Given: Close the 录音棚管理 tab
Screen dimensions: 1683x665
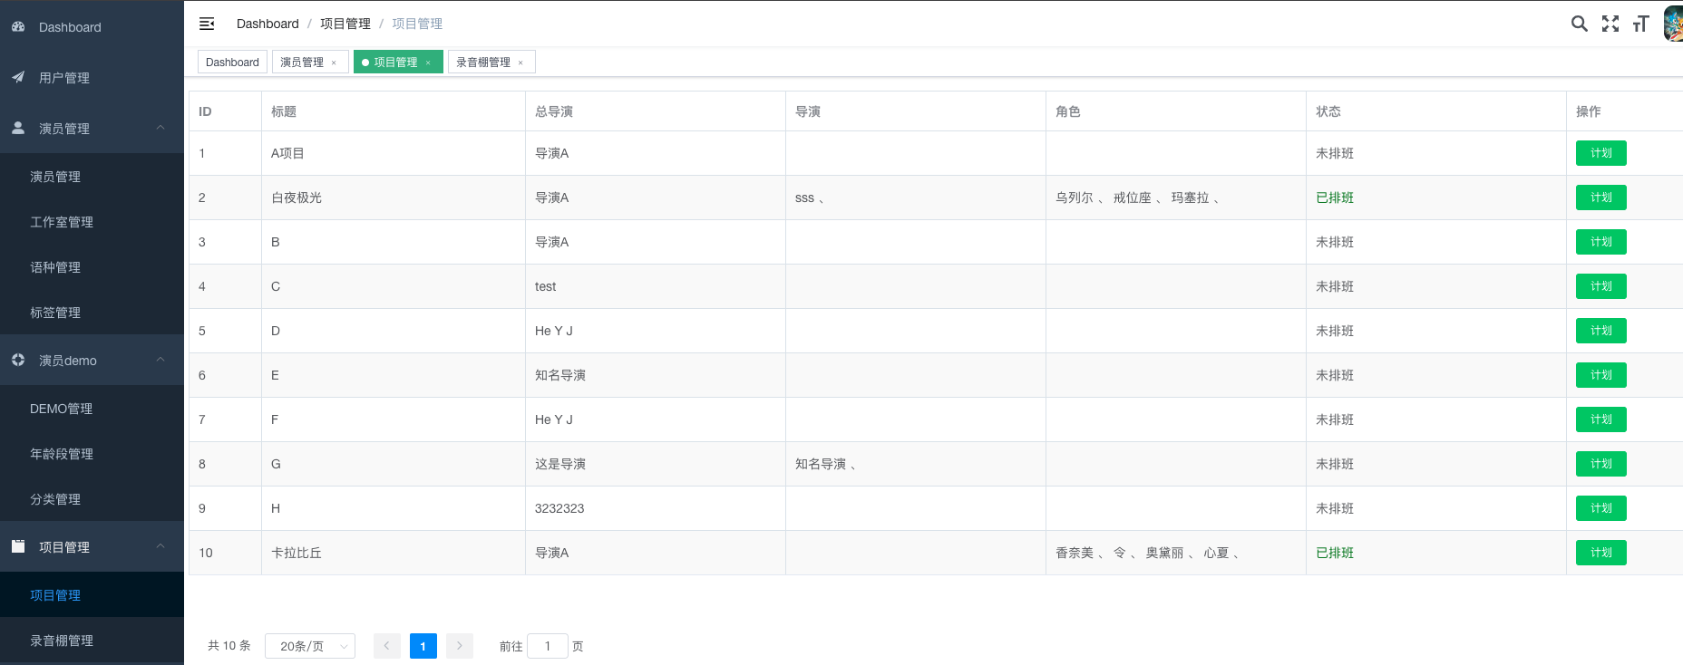Looking at the screenshot, I should click(x=520, y=63).
